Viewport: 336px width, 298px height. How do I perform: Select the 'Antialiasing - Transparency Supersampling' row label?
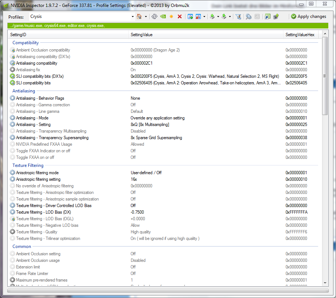(x=52, y=138)
